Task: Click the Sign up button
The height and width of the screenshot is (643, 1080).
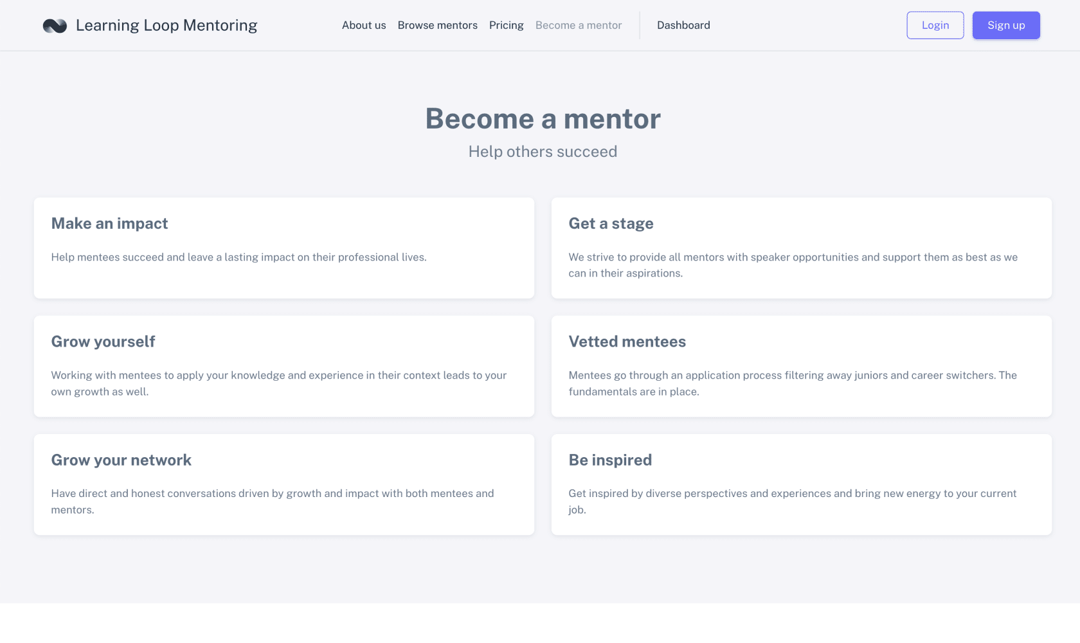Action: click(1006, 25)
